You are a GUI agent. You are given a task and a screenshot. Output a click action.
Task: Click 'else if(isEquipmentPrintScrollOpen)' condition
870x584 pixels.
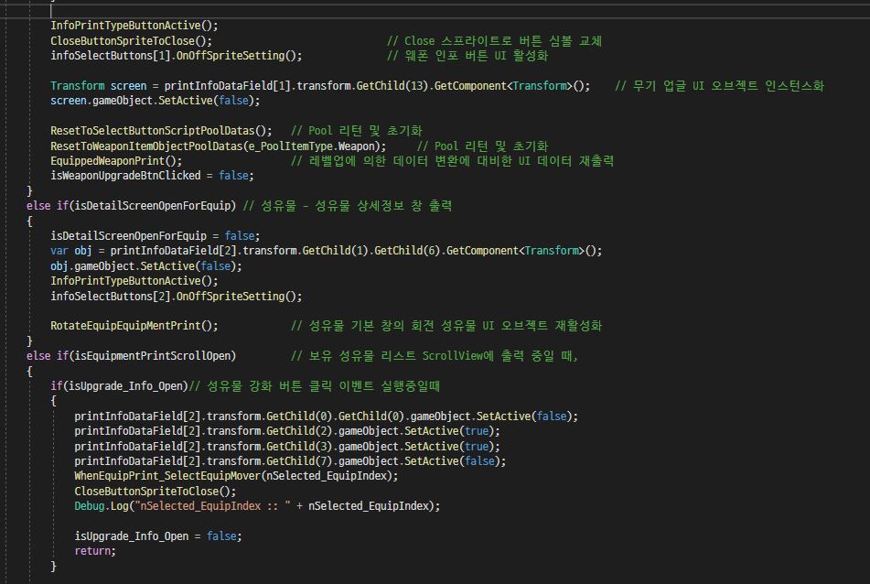click(131, 356)
